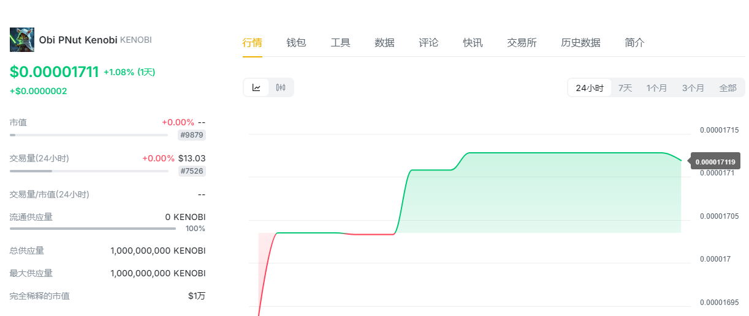The height and width of the screenshot is (316, 749).
Task: Click the circulating supply 100% progress bar
Action: [93, 229]
